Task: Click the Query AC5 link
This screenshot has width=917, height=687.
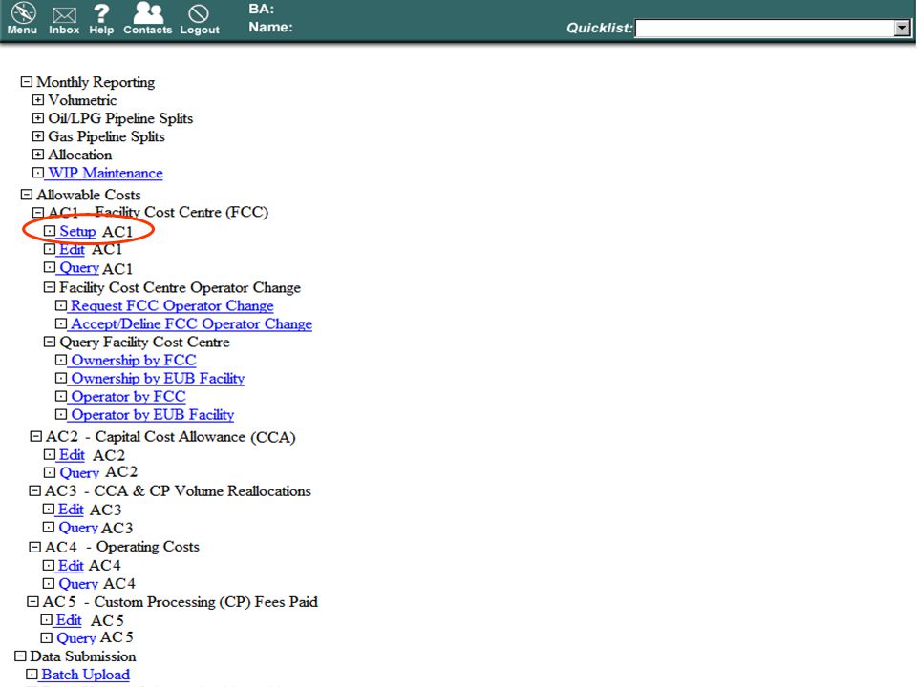Action: click(75, 638)
